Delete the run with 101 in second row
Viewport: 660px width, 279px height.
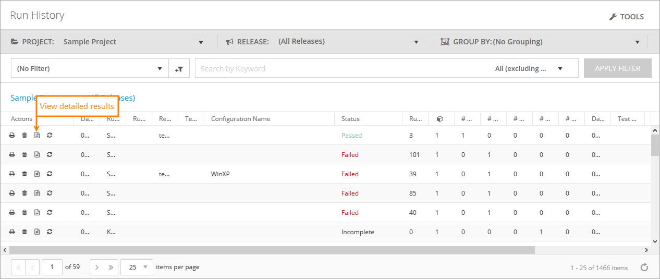point(25,154)
